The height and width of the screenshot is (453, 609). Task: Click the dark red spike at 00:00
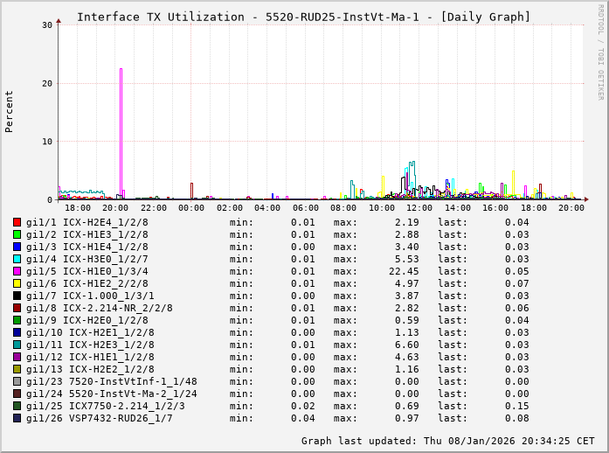[x=191, y=191]
